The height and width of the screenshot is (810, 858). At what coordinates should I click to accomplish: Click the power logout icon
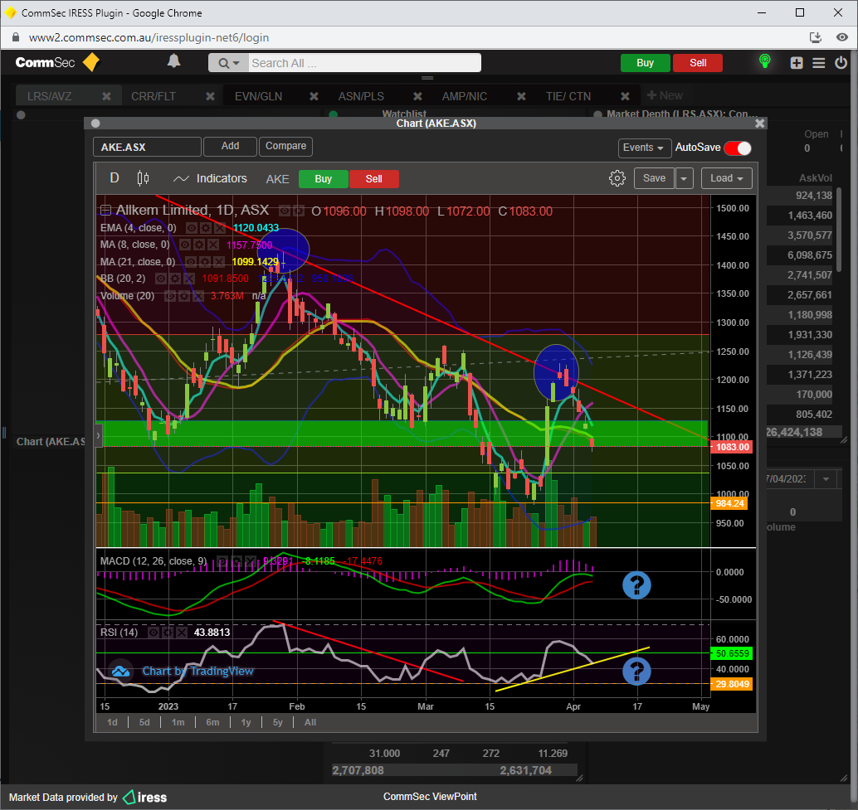(841, 62)
